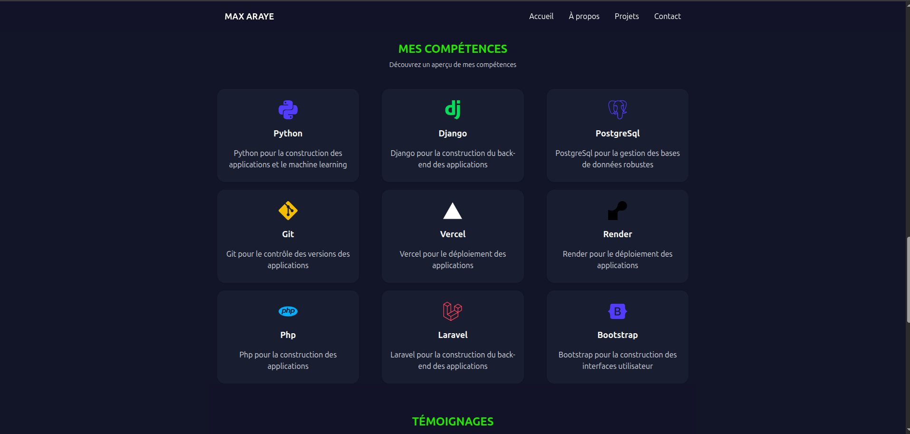Click the Bootstrap card description text
The image size is (910, 434).
[x=617, y=360]
